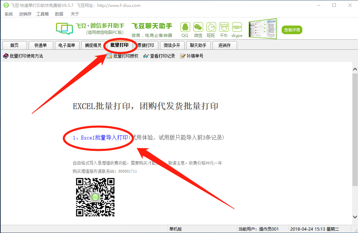Click the glasses icon beside 查看打印记录
The image size is (358, 233).
tap(146, 56)
